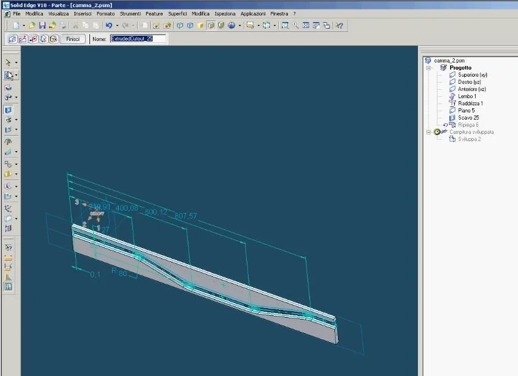Collapse the Campitura sviluppata tree node
Viewport: 518px width, 376px height.
point(429,132)
